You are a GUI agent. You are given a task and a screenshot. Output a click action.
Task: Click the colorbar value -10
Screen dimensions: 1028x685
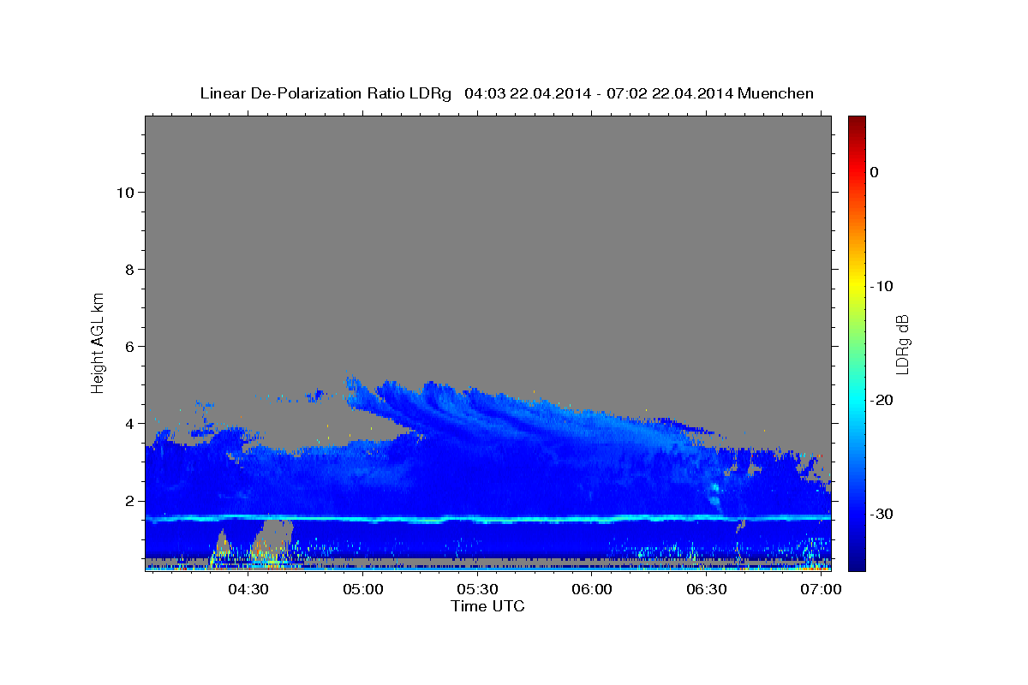click(x=882, y=286)
